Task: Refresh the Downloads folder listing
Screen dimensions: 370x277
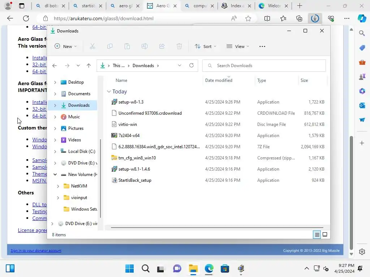Action: tap(192, 65)
